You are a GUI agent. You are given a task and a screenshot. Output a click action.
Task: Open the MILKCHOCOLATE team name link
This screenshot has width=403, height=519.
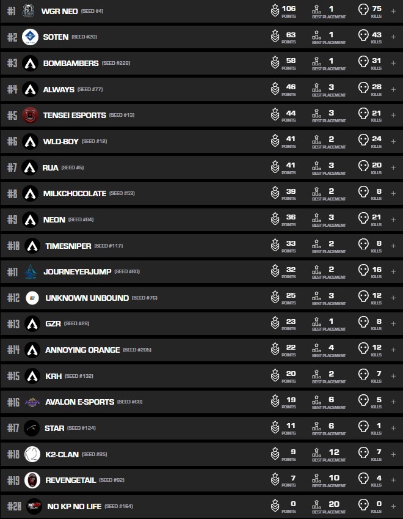tap(74, 193)
